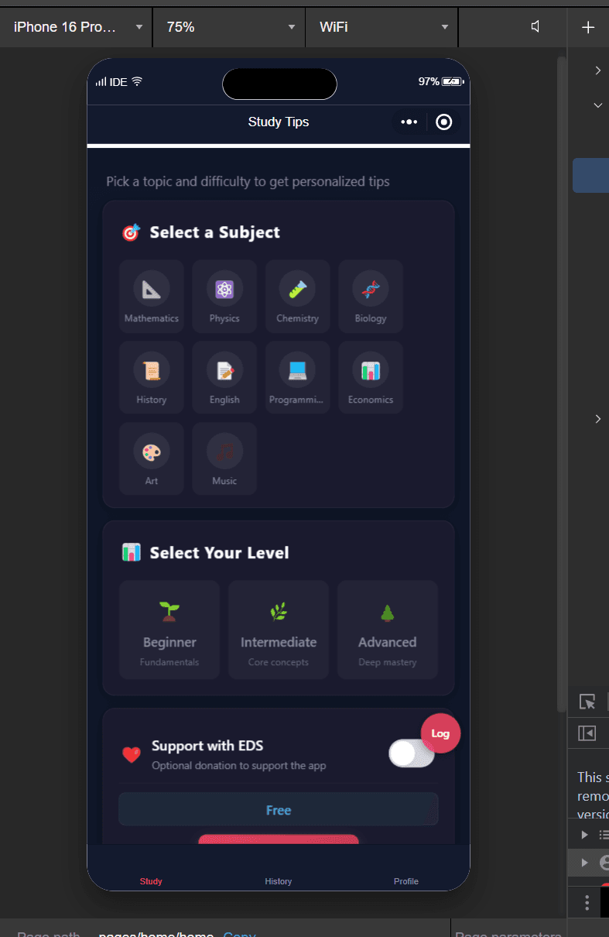Click the target icon beside Select a Subject
The width and height of the screenshot is (609, 937).
tap(131, 232)
